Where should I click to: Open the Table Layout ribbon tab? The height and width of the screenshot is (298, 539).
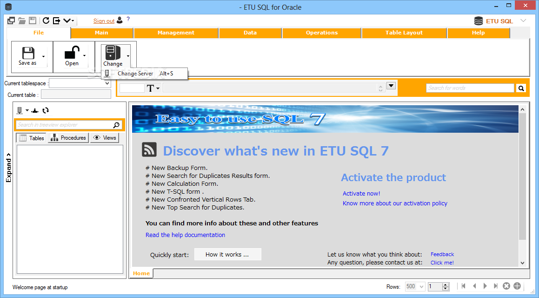404,33
